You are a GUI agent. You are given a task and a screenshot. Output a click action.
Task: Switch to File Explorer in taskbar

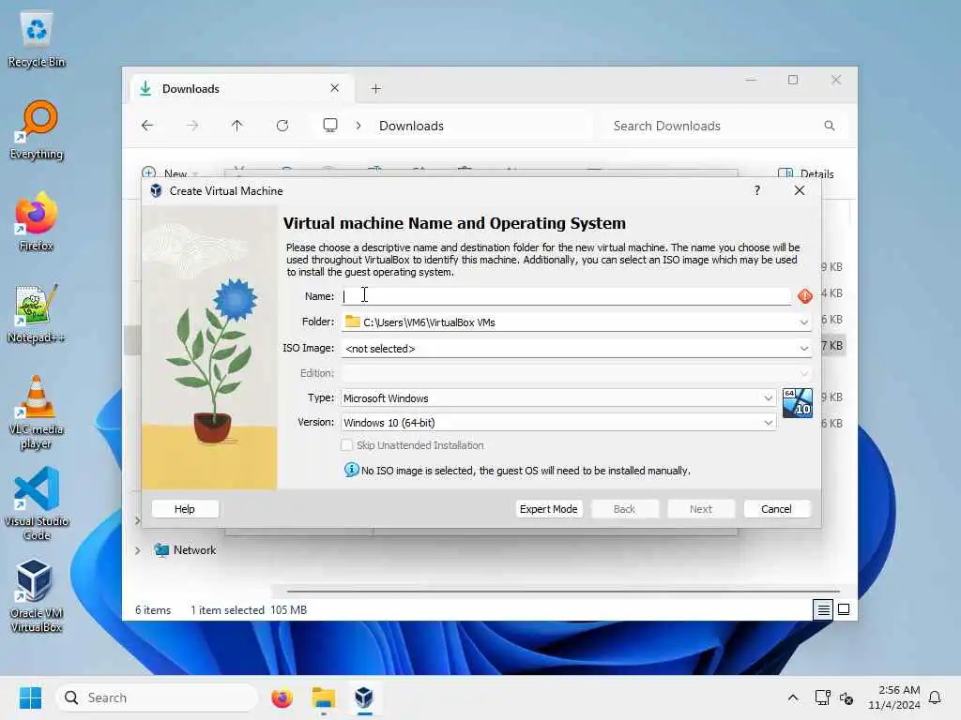(323, 697)
